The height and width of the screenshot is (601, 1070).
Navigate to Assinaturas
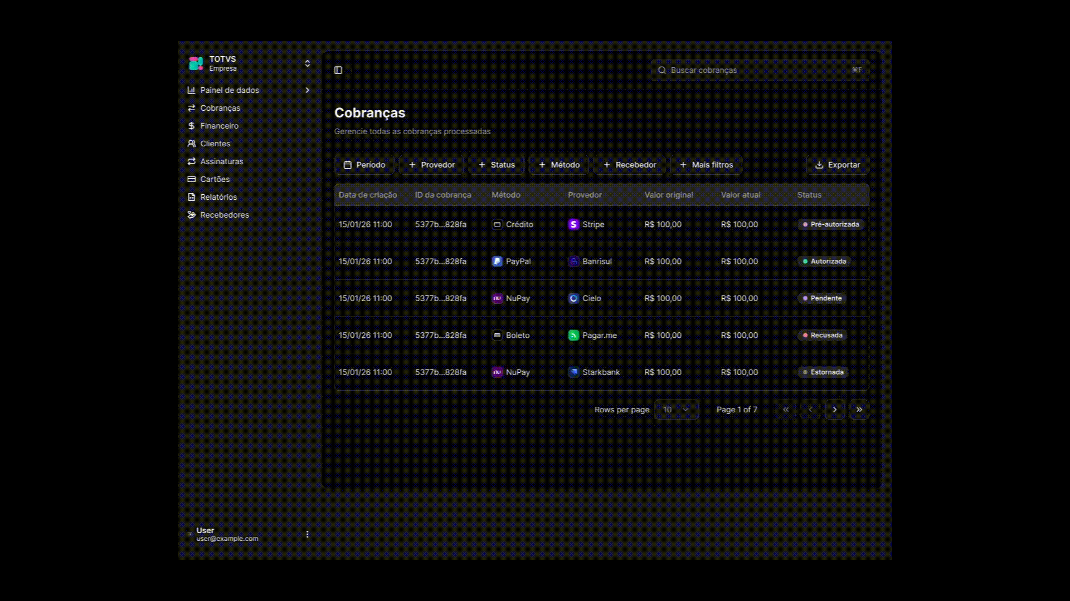222,161
